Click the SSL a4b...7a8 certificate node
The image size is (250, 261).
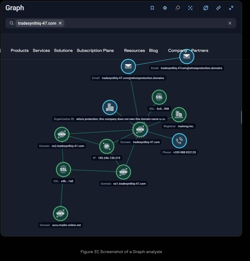click(63, 169)
